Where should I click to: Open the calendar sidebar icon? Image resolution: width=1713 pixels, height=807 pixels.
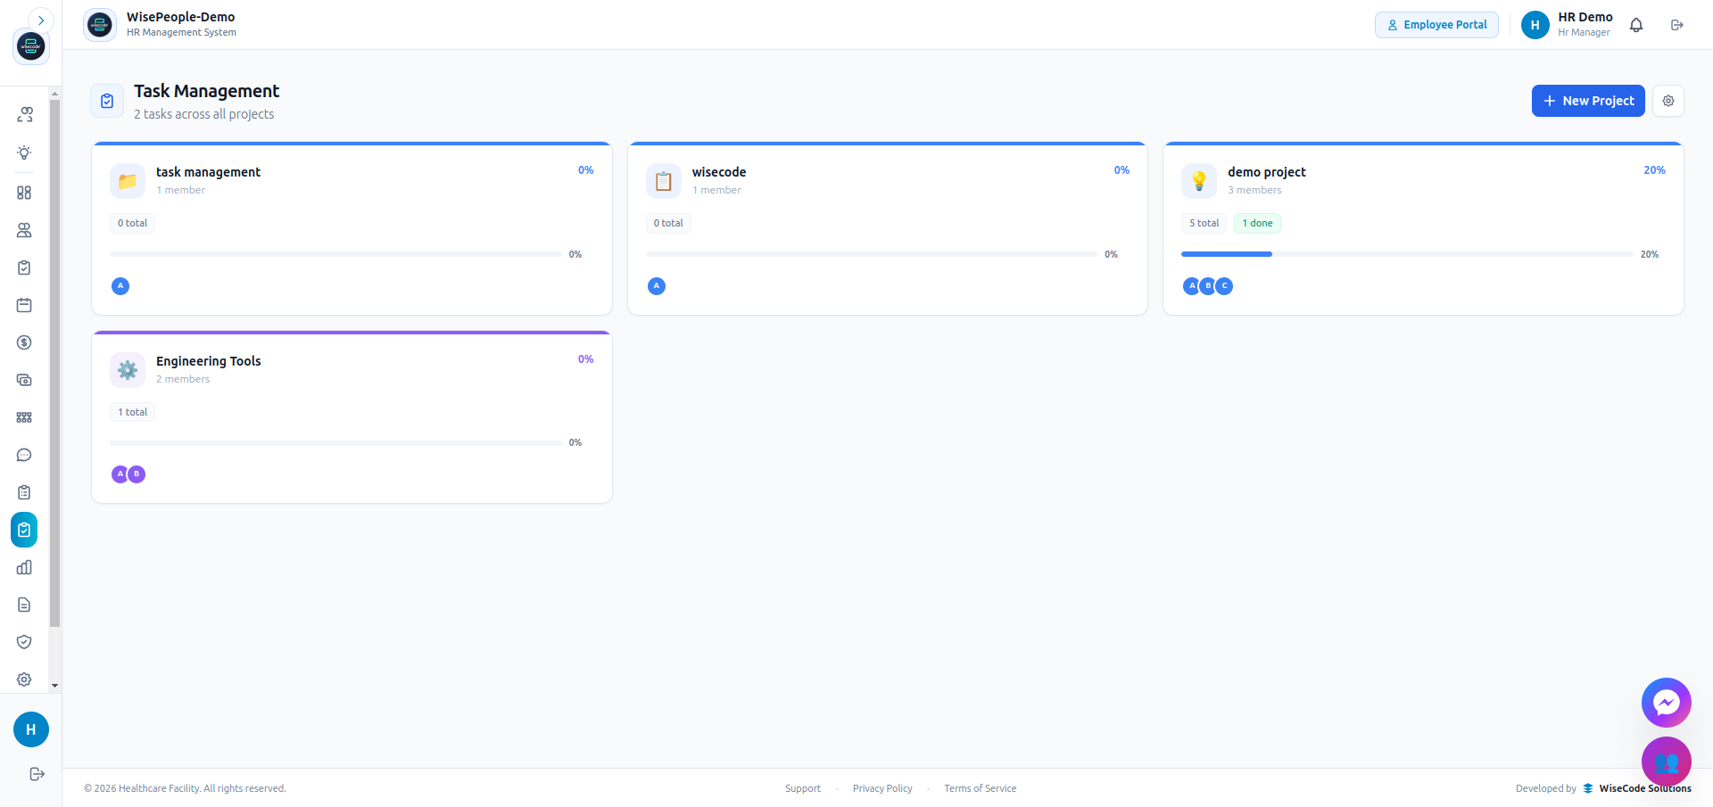(24, 305)
